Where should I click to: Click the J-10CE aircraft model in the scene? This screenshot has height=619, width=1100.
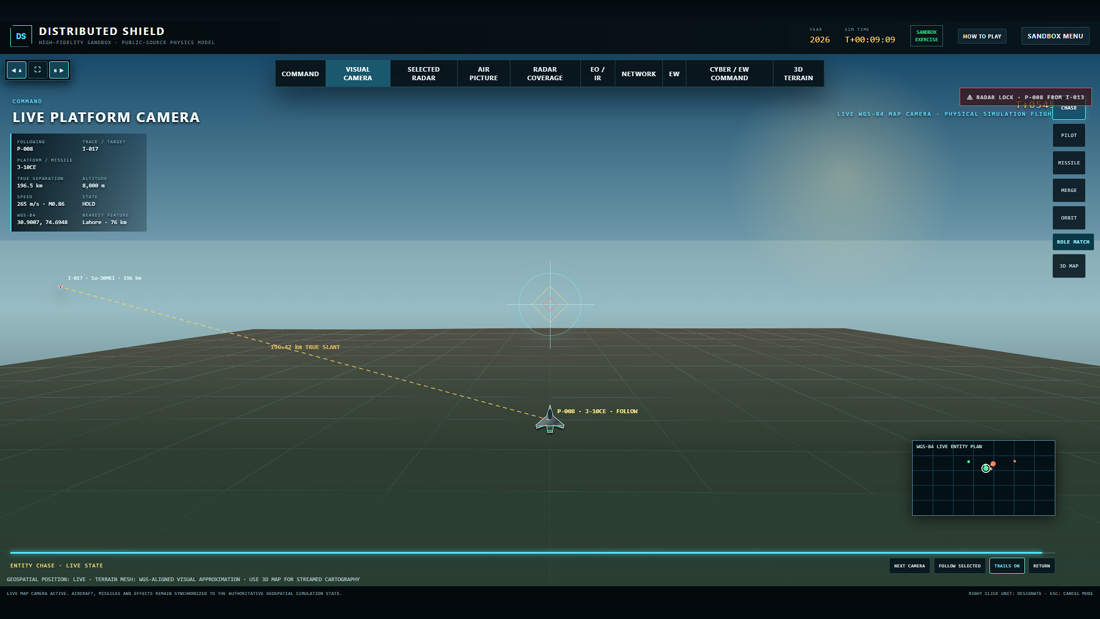[x=550, y=420]
